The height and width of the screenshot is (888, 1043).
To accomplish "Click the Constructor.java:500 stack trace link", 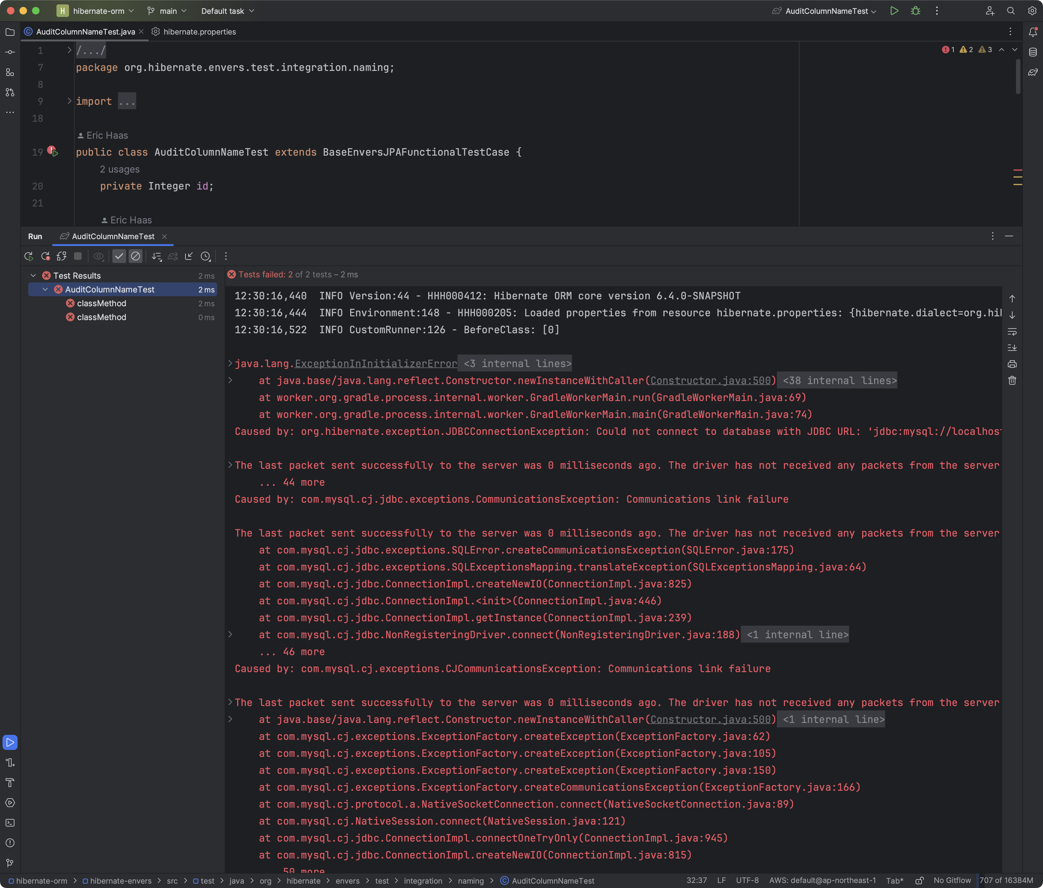I will point(710,381).
